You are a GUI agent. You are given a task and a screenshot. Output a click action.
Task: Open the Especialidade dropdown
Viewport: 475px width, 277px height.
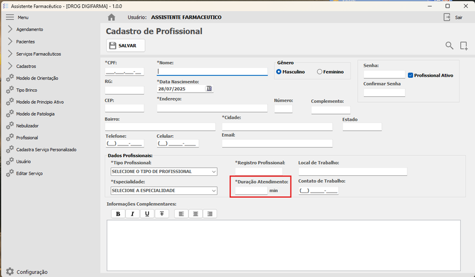(x=164, y=191)
